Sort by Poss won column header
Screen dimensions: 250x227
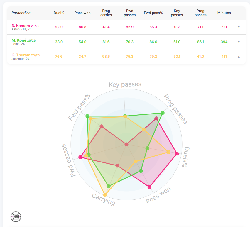(82, 13)
